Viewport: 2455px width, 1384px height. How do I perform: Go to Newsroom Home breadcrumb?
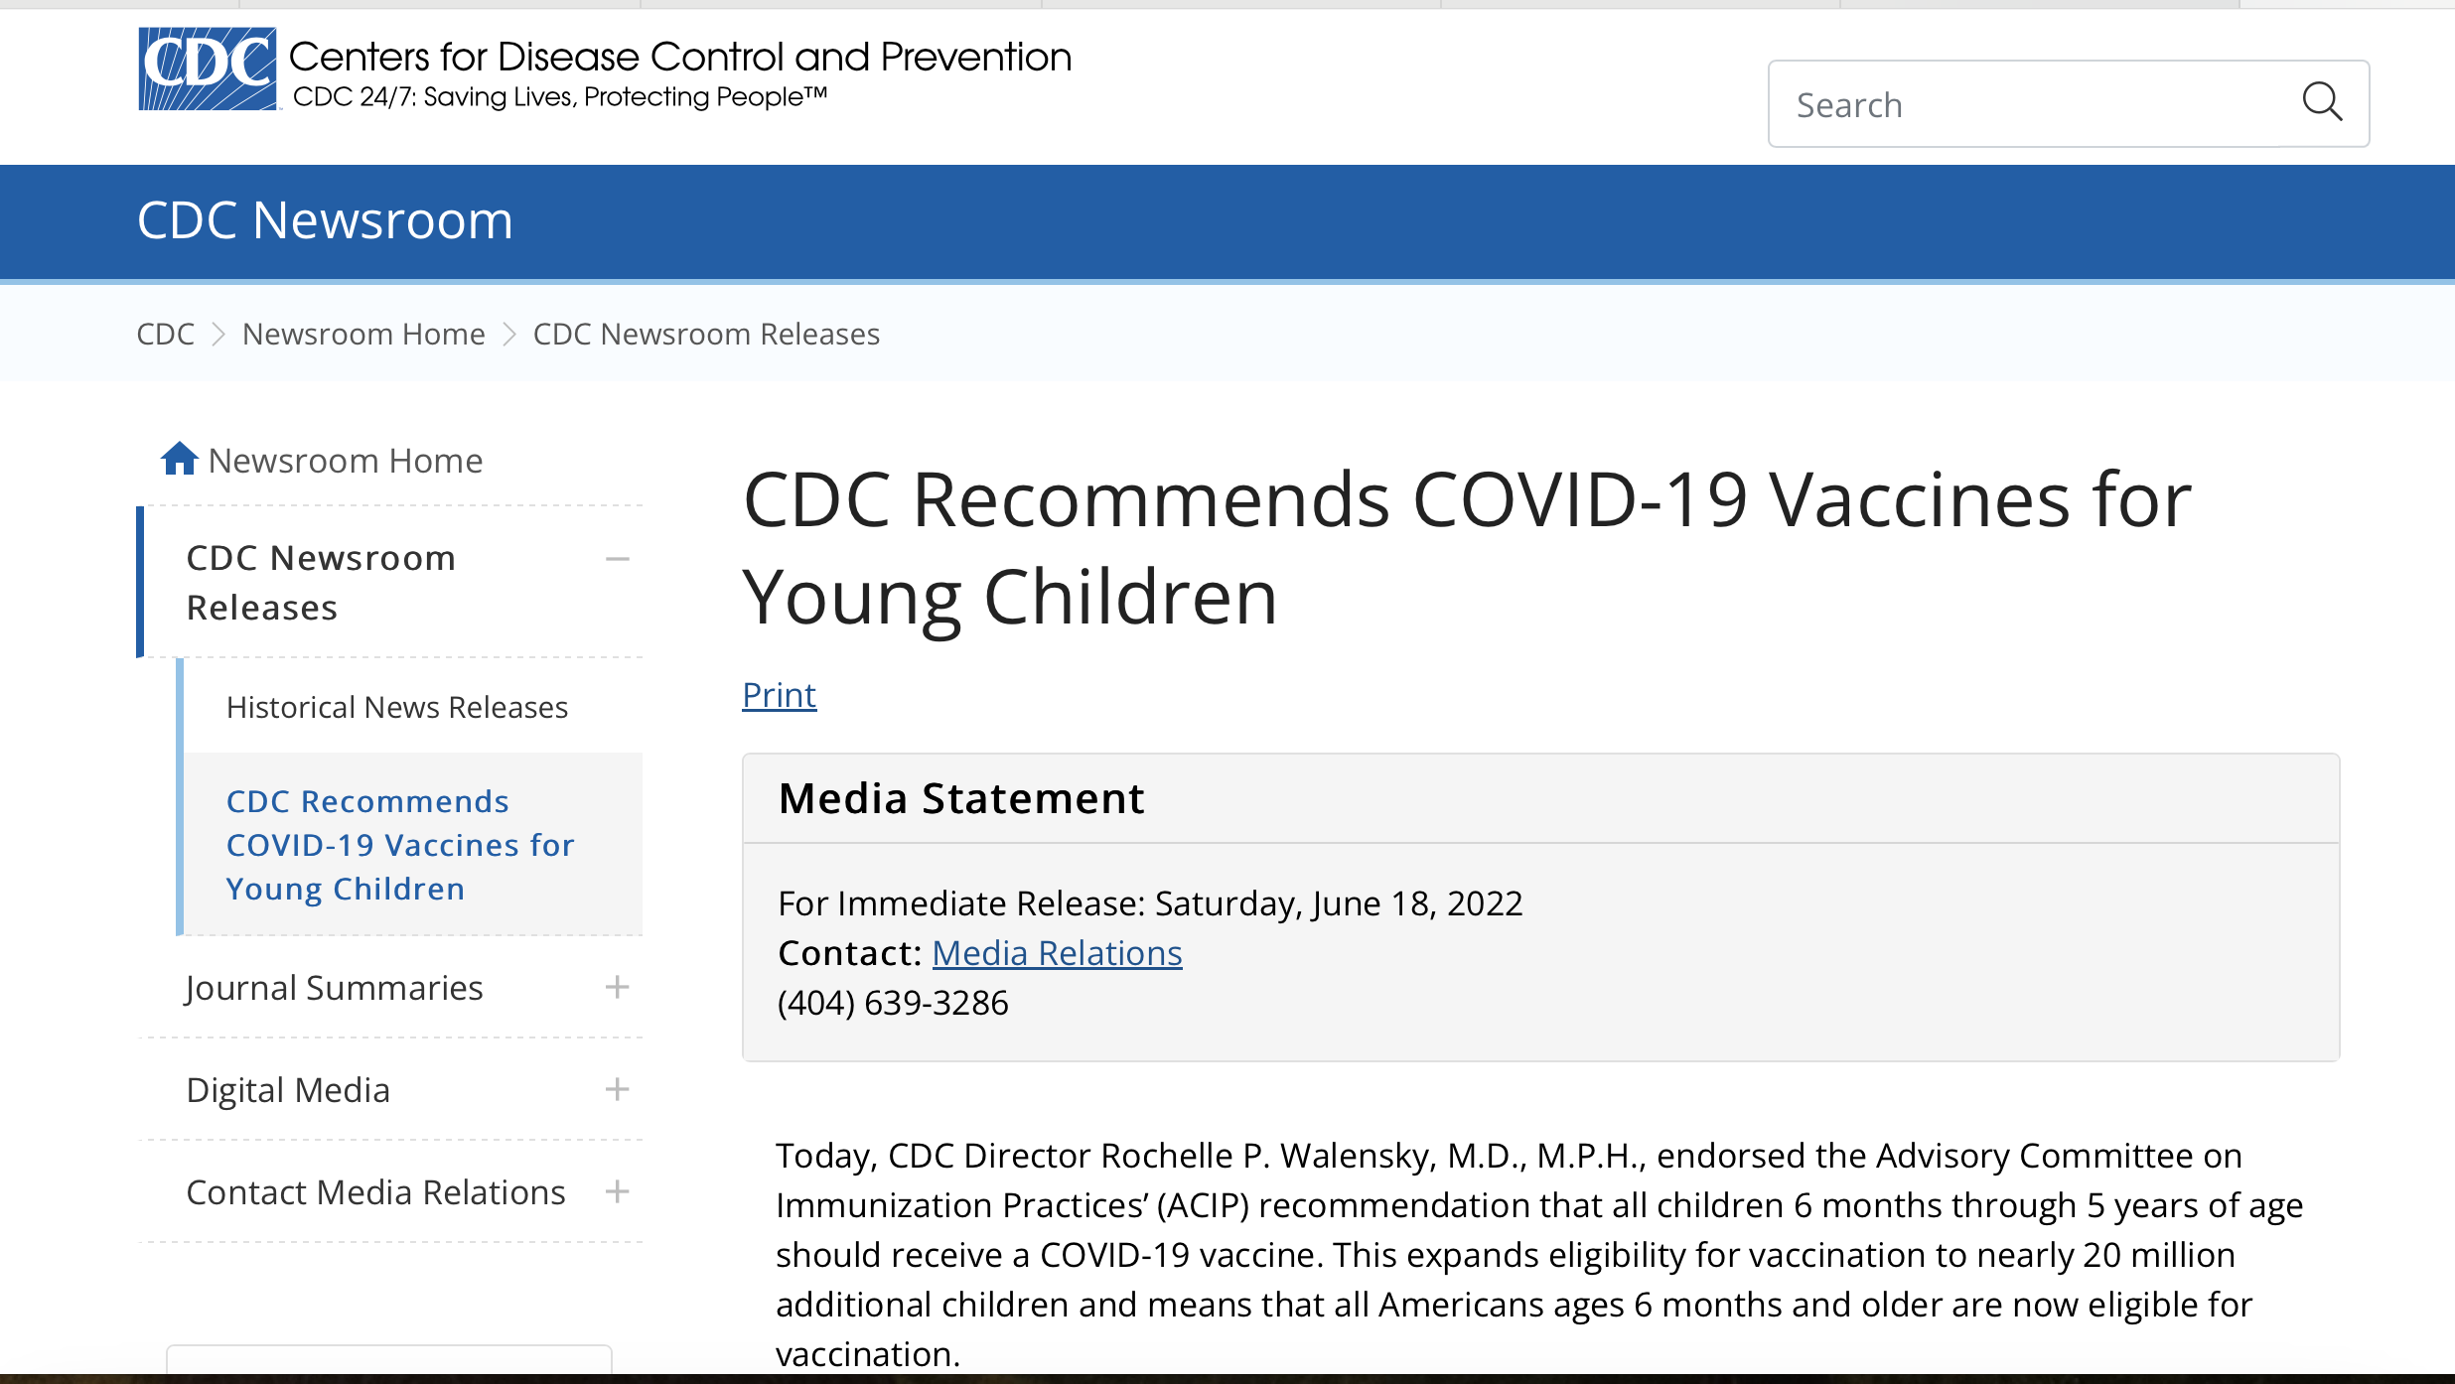(363, 334)
